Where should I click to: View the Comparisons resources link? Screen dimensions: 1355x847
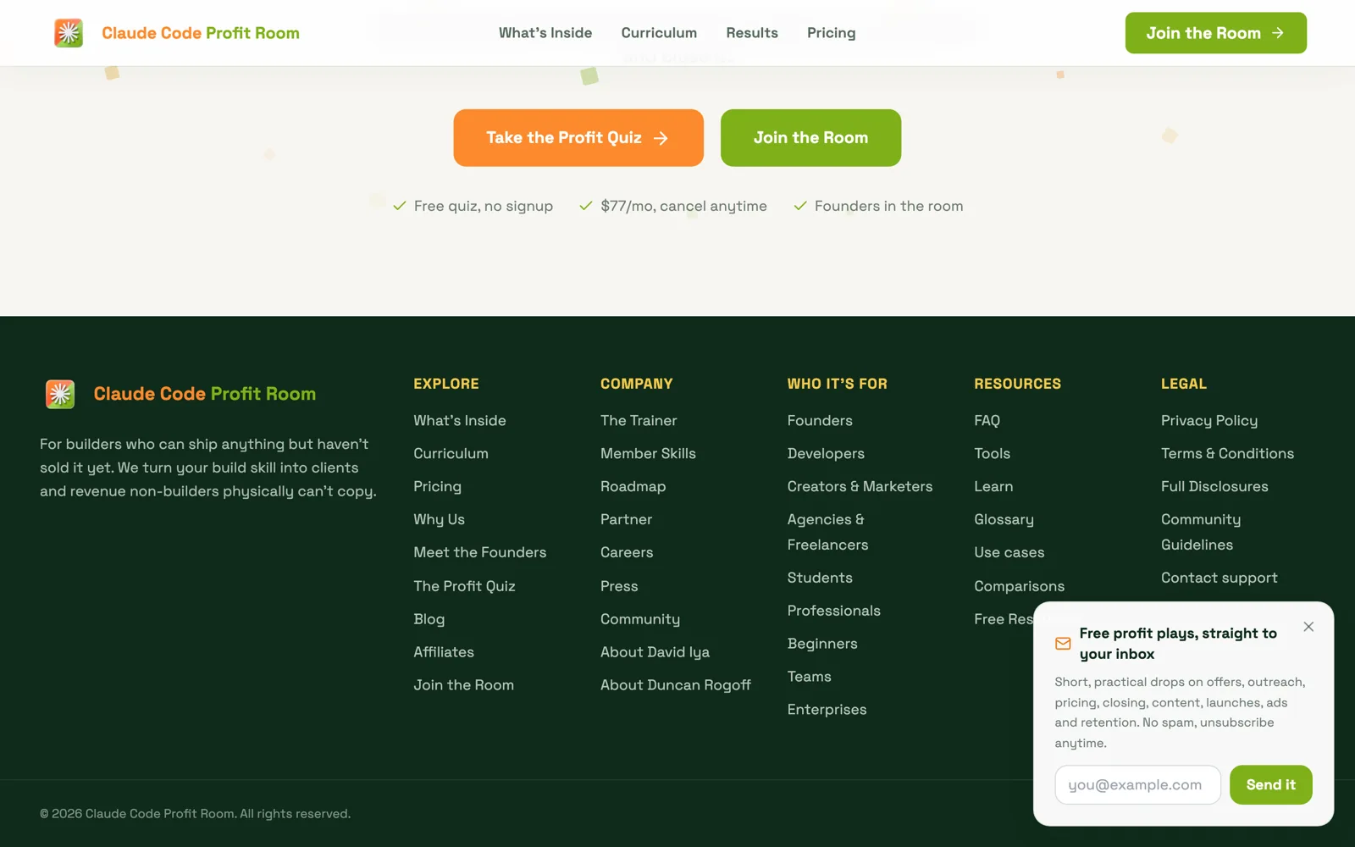click(x=1019, y=586)
